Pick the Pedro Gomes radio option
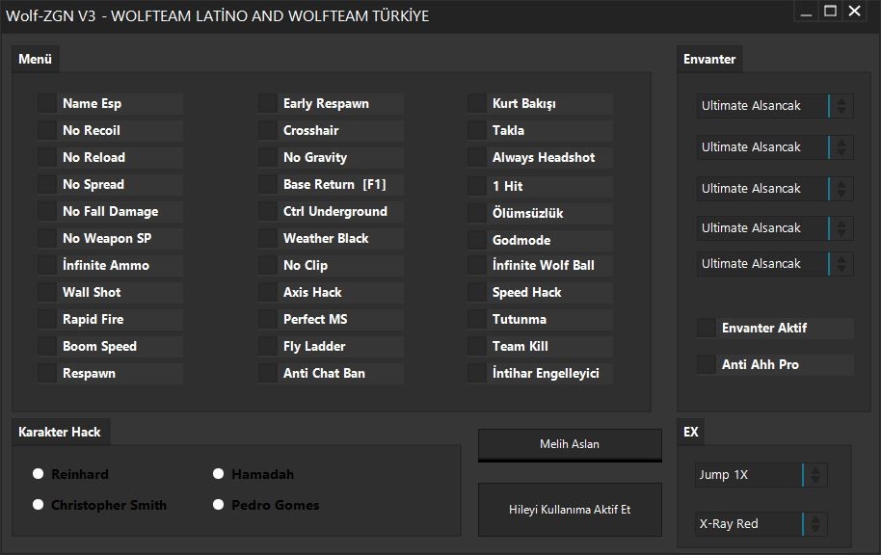This screenshot has width=881, height=555. pyautogui.click(x=219, y=505)
